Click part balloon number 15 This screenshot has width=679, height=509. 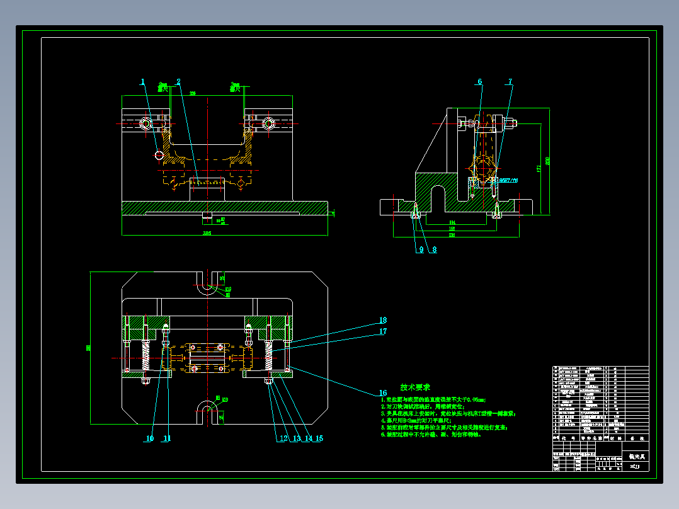coord(319,438)
